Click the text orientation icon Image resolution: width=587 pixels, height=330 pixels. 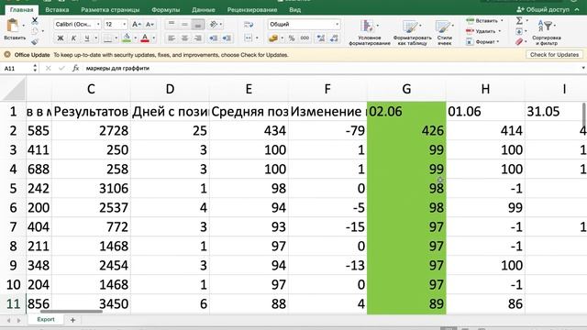tap(214, 25)
